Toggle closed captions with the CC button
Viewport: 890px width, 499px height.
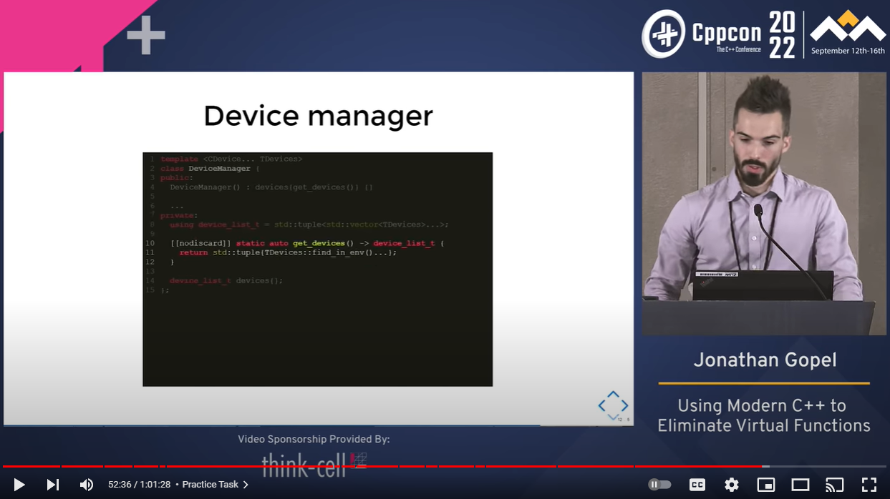[697, 485]
